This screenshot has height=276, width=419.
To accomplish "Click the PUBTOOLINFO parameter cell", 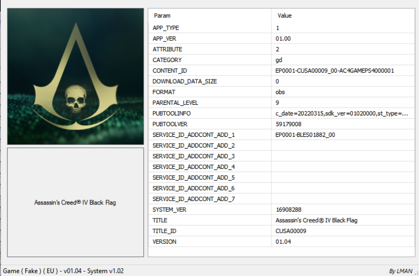I will pos(210,113).
